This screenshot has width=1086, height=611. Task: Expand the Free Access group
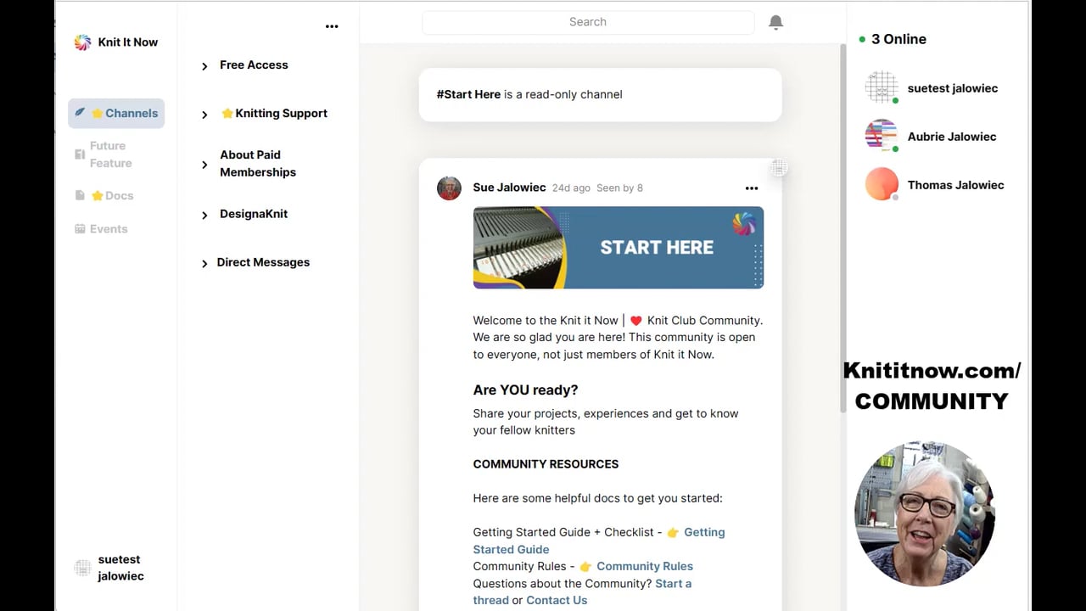(204, 66)
